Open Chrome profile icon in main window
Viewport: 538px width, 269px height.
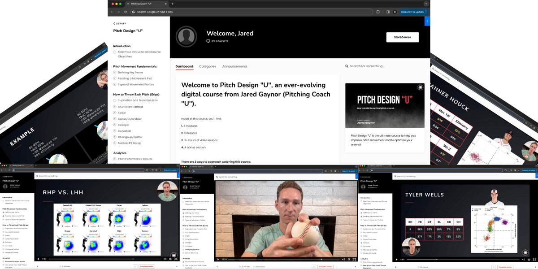pyautogui.click(x=395, y=12)
